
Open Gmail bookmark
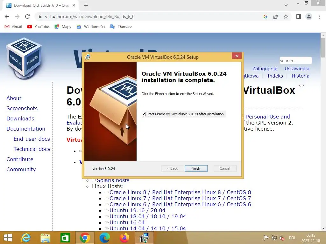point(13,27)
